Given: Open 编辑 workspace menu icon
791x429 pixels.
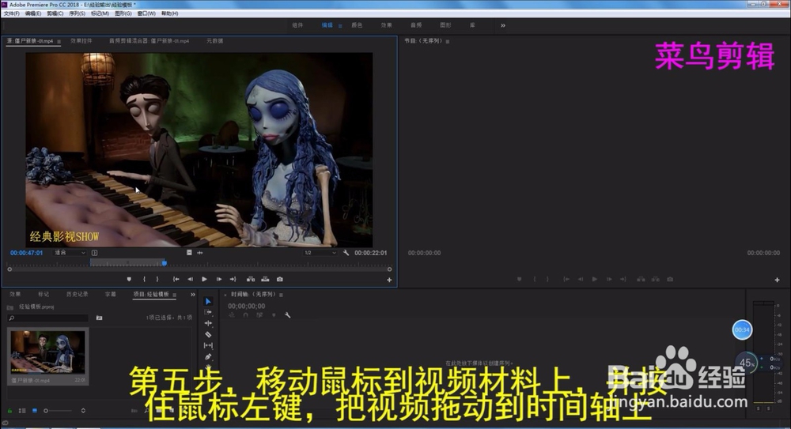Looking at the screenshot, I should pyautogui.click(x=340, y=26).
